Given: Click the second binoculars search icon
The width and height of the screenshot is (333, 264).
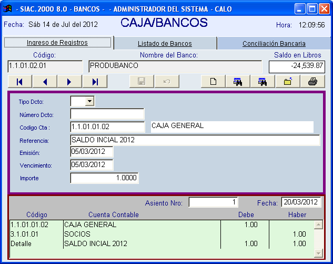Looking at the screenshot, I should coord(263,82).
